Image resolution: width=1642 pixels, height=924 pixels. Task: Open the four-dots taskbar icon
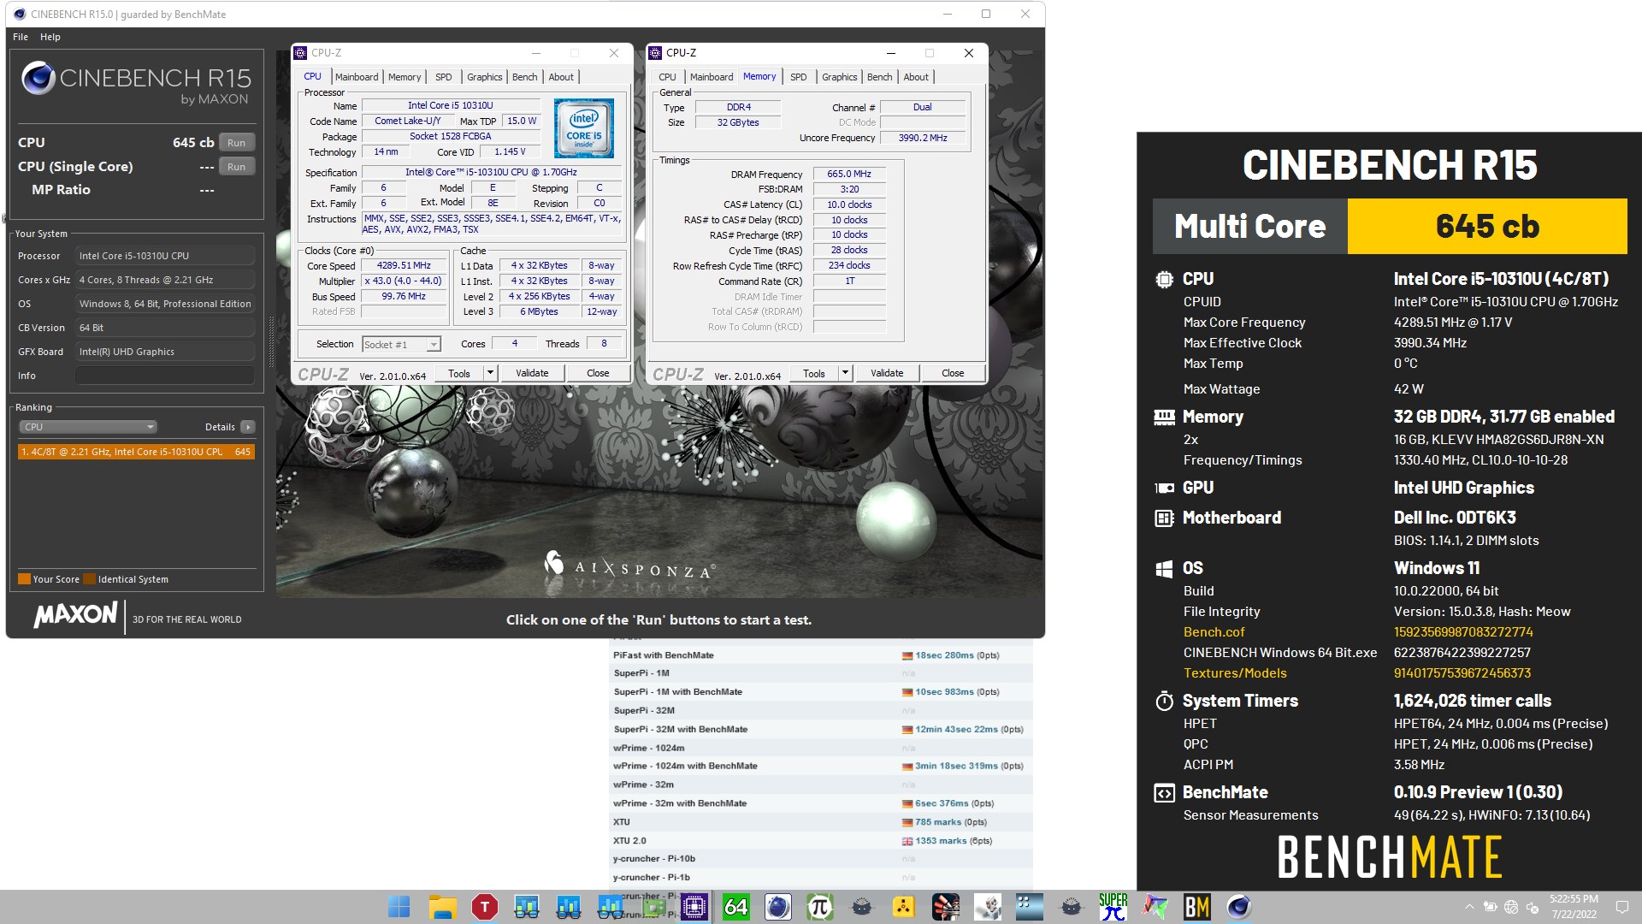click(x=1029, y=907)
